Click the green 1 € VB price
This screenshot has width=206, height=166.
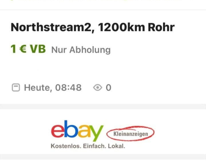tap(28, 49)
